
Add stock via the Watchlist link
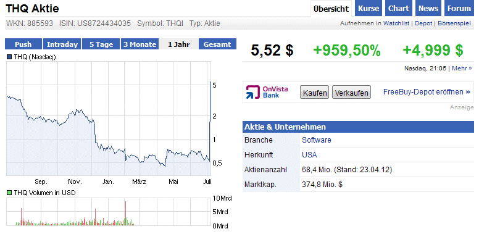tap(396, 23)
